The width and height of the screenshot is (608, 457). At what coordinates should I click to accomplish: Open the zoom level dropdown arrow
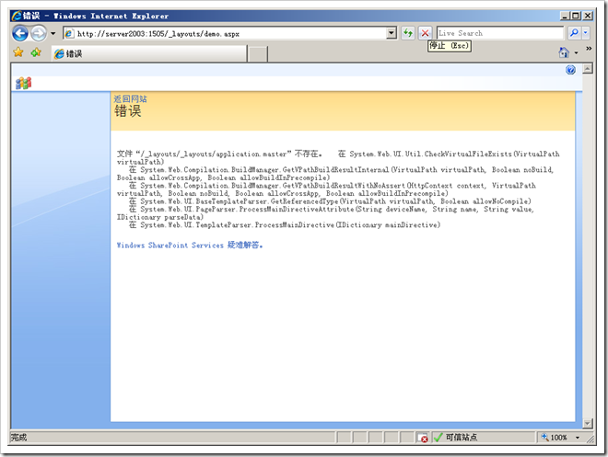tap(578, 438)
